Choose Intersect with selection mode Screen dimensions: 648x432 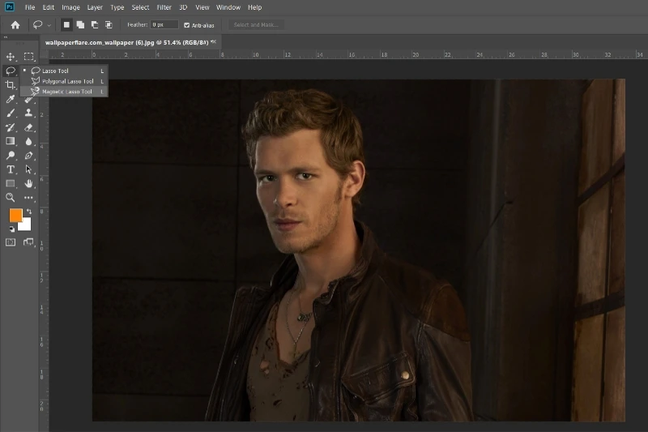tap(109, 25)
